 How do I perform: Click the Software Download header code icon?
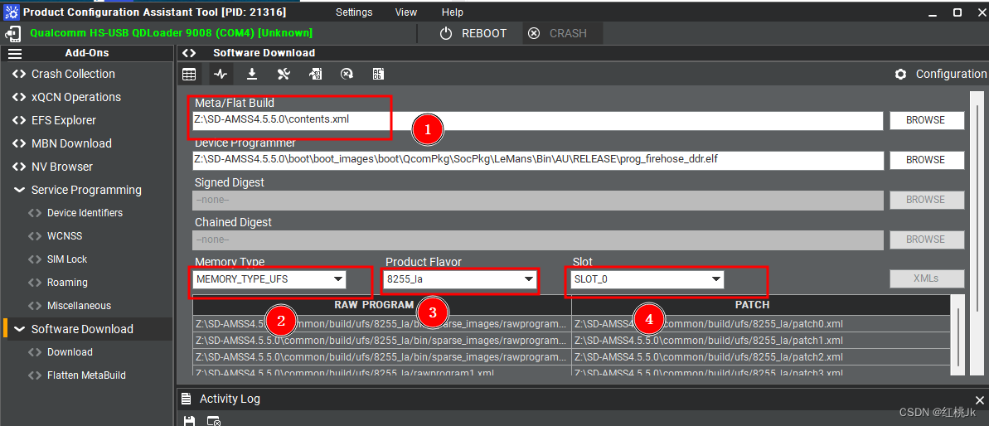click(188, 53)
